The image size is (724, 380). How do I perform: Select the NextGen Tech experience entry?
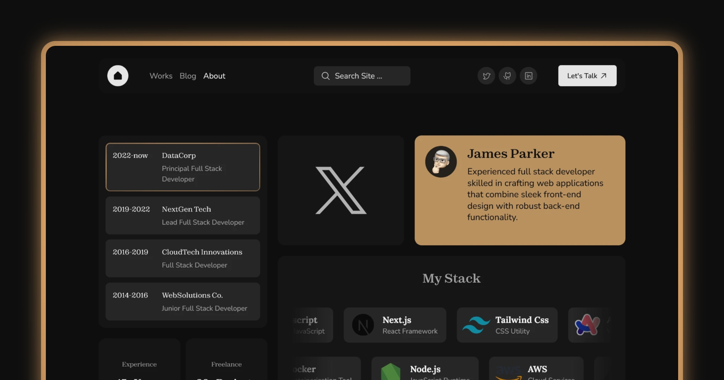tap(183, 215)
